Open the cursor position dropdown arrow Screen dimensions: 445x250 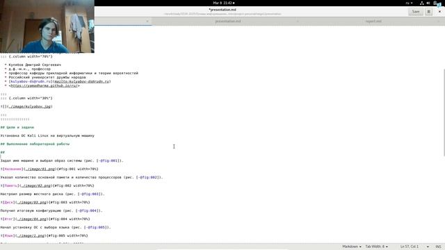coord(428,247)
